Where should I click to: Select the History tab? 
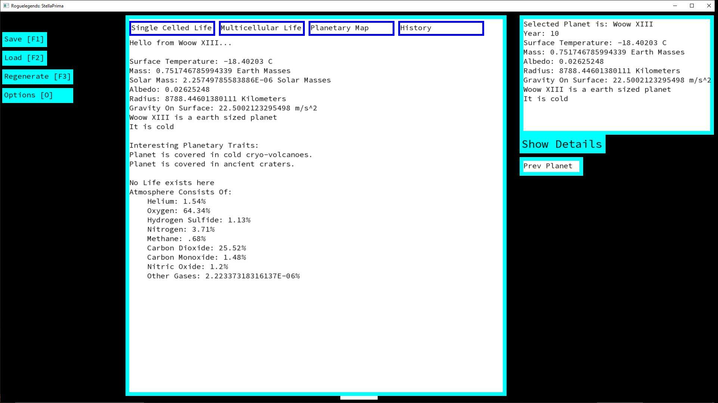coord(441,28)
